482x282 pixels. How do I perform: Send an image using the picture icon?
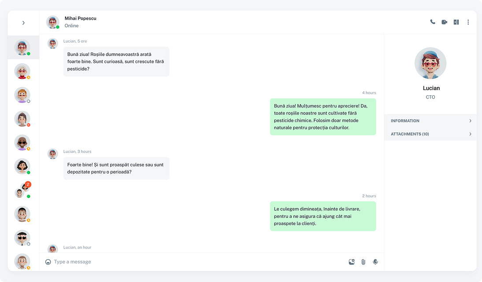click(x=351, y=261)
